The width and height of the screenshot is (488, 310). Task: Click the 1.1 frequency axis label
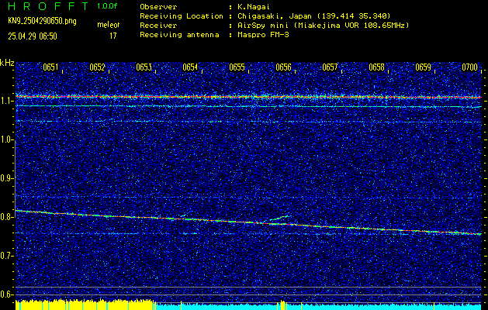[5, 101]
